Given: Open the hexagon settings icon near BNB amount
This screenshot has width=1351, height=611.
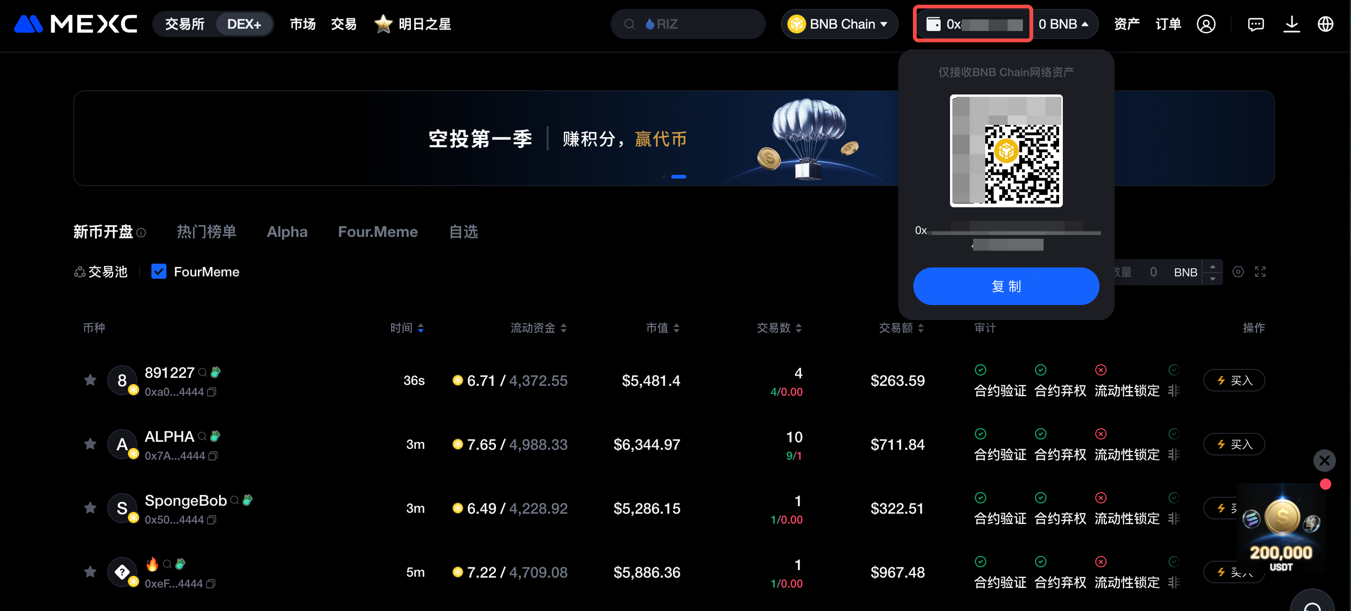Looking at the screenshot, I should click(1238, 272).
